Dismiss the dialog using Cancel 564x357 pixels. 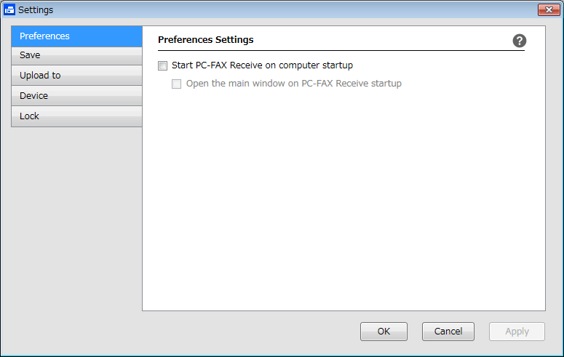448,332
